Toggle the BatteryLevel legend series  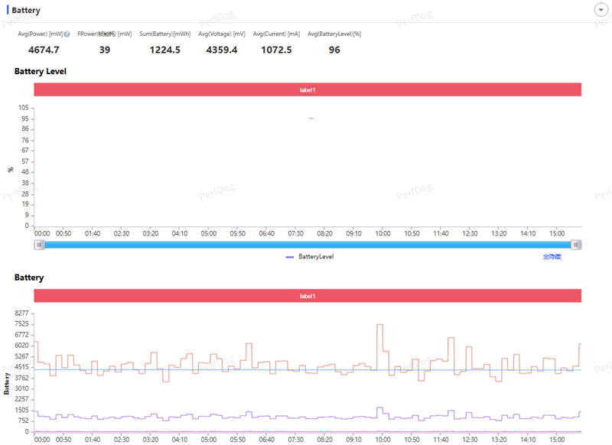(x=310, y=257)
